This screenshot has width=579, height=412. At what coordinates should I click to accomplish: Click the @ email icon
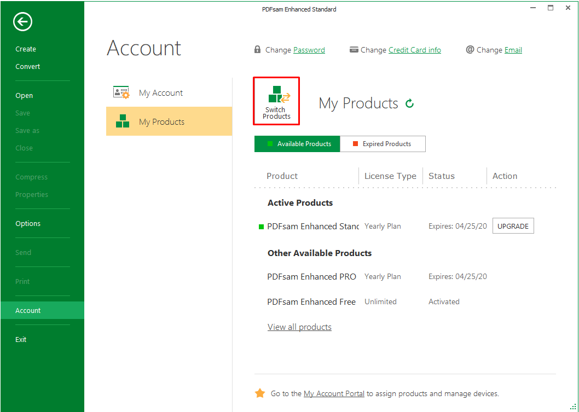click(470, 49)
